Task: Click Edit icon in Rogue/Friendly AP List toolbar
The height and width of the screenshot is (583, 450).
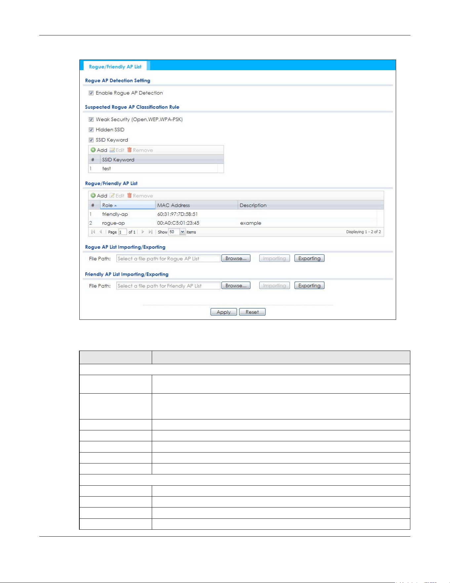Action: [112, 196]
